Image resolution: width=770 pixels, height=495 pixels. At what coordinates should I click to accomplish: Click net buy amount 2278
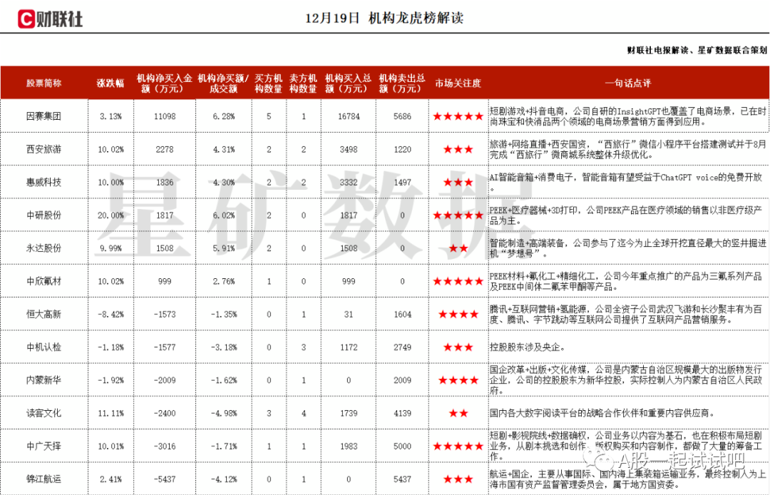pyautogui.click(x=165, y=149)
